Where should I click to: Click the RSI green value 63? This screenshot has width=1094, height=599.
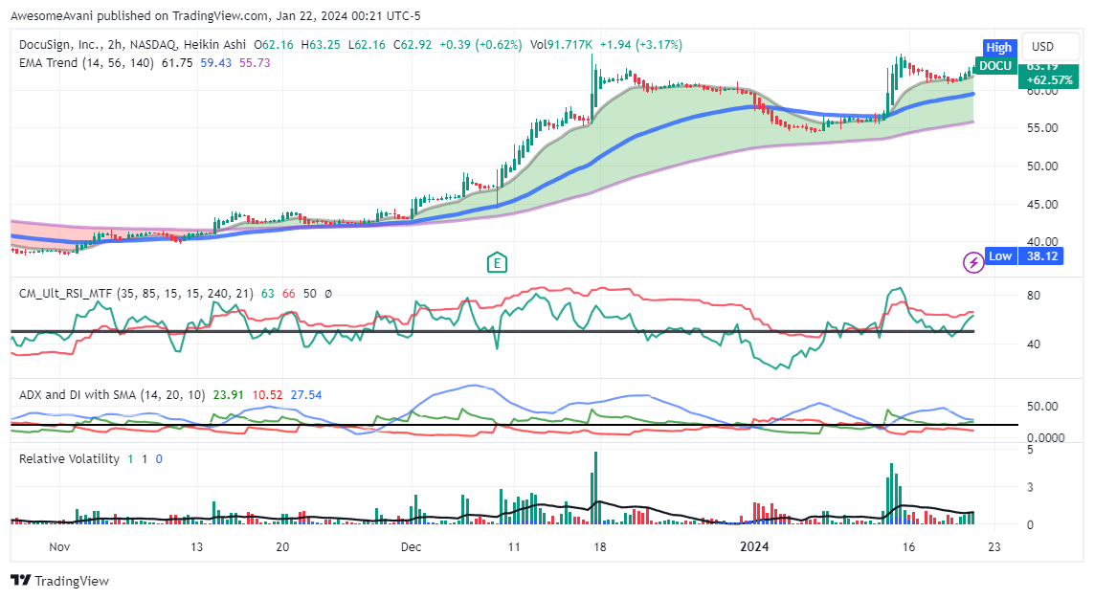(268, 294)
